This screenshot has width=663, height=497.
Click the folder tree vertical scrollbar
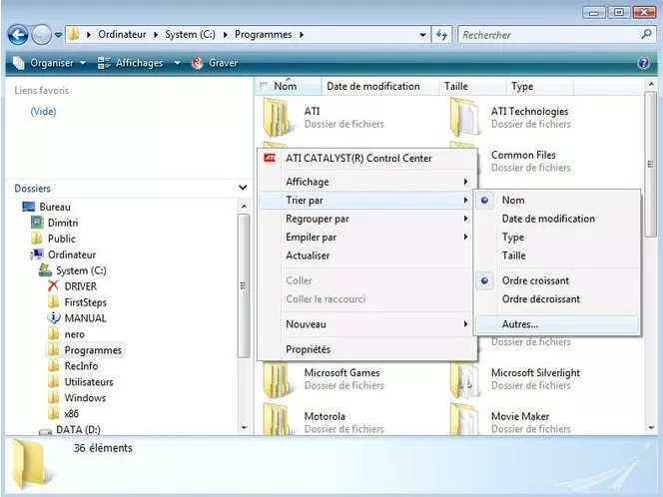coord(243,289)
